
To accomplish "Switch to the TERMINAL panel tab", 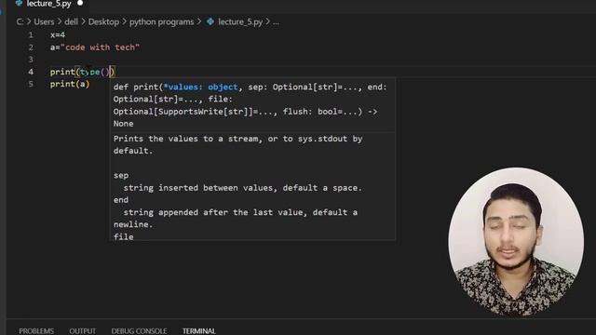I will (x=199, y=331).
